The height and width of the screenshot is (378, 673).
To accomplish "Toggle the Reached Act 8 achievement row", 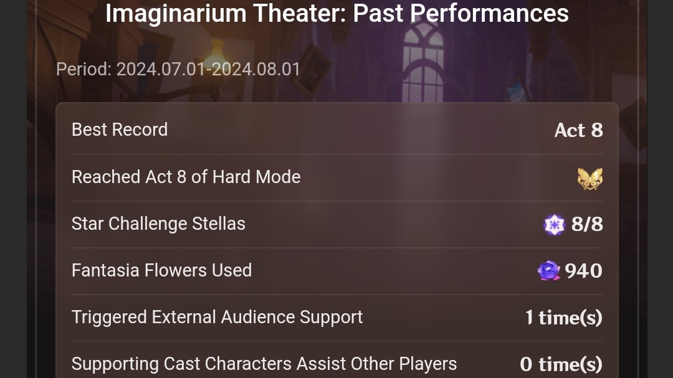I will click(336, 177).
